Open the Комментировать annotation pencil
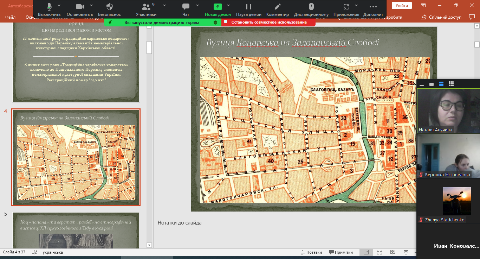Viewport: 480px width, 259px height. tap(278, 10)
